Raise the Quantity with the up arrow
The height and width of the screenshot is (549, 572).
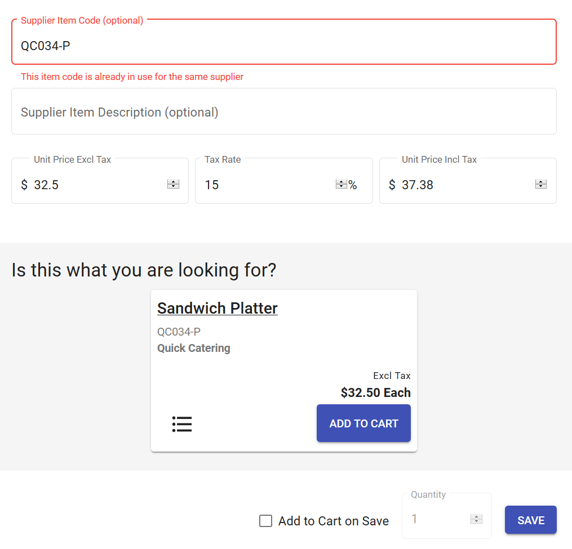click(477, 517)
